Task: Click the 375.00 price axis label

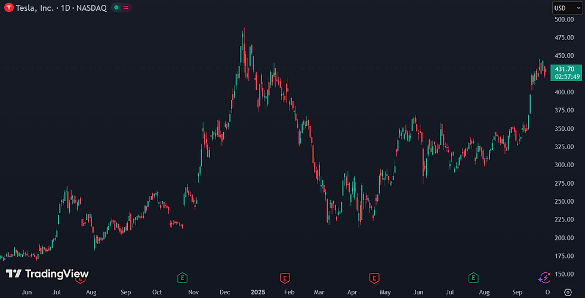Action: click(x=564, y=110)
